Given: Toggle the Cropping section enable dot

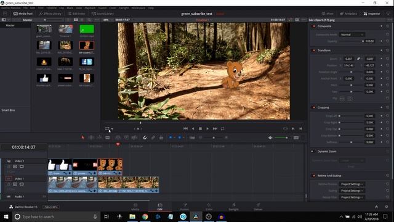Looking at the screenshot, I should (x=313, y=107).
